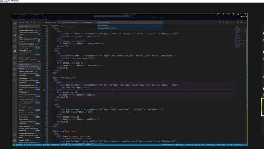
Task: Click the code minimap on right
Action: point(241,38)
